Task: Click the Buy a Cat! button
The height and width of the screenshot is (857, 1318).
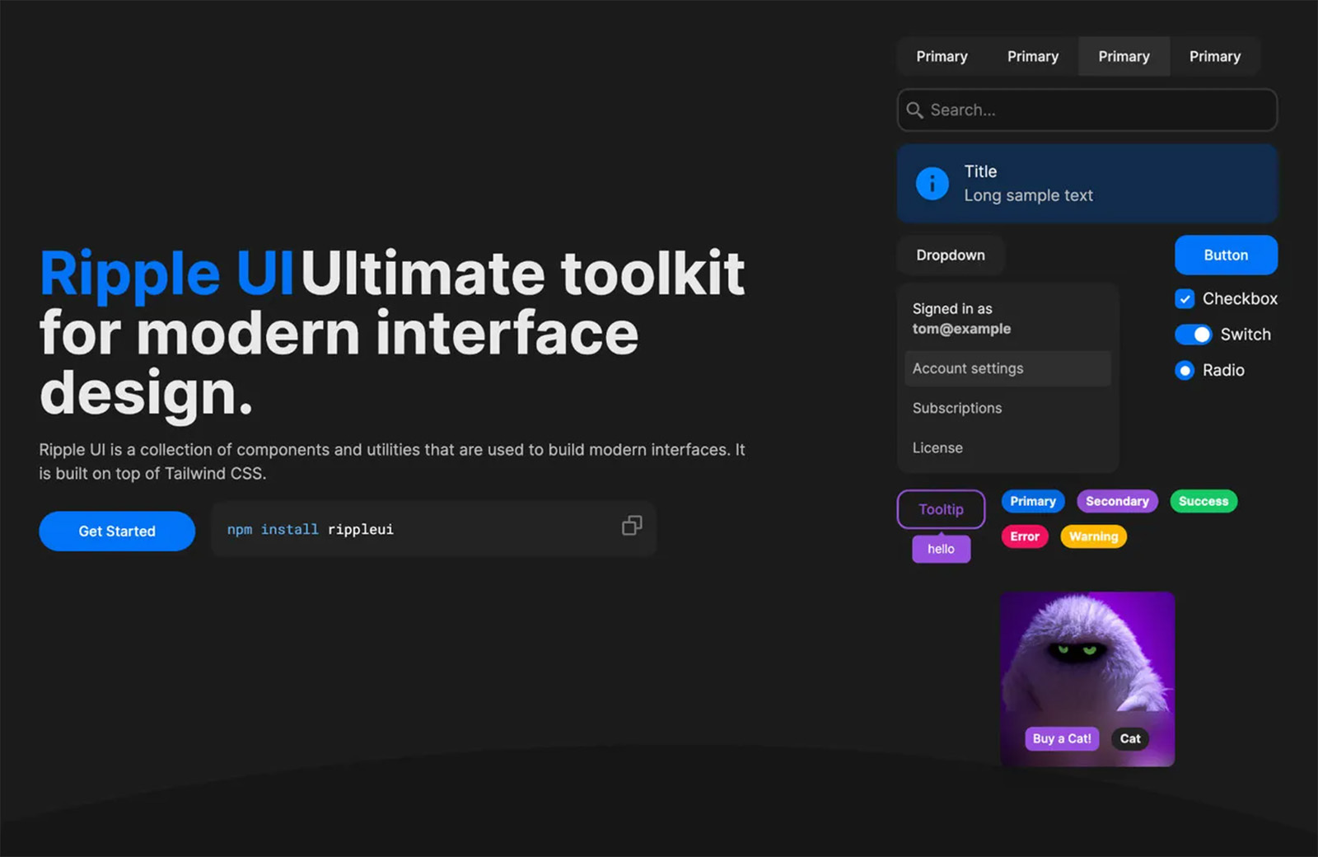Action: pos(1062,739)
